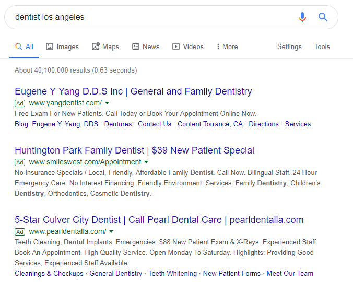Click the Maps tab icon

[x=96, y=46]
